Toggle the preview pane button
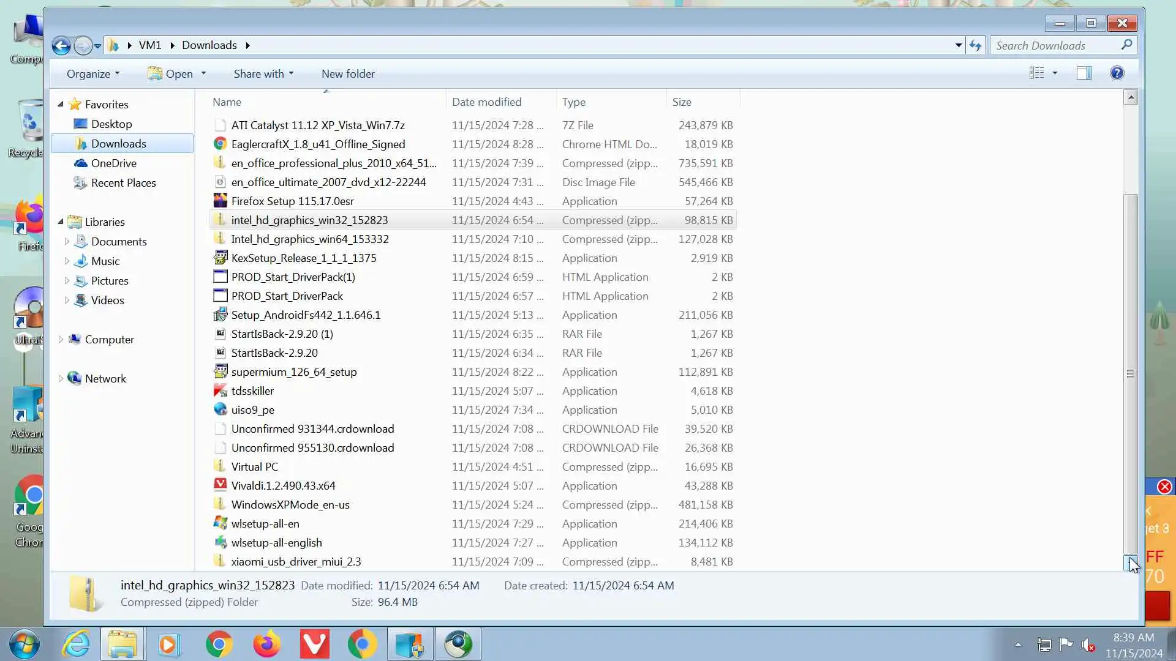The image size is (1176, 661). [1084, 73]
